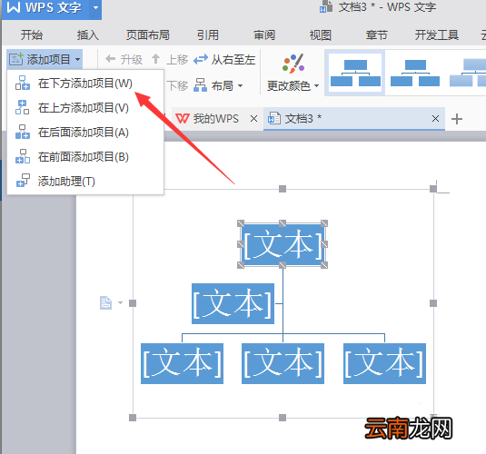The image size is (486, 454).
Task: Choose 在前面添加项目(B) from the menu
Action: pyautogui.click(x=85, y=157)
